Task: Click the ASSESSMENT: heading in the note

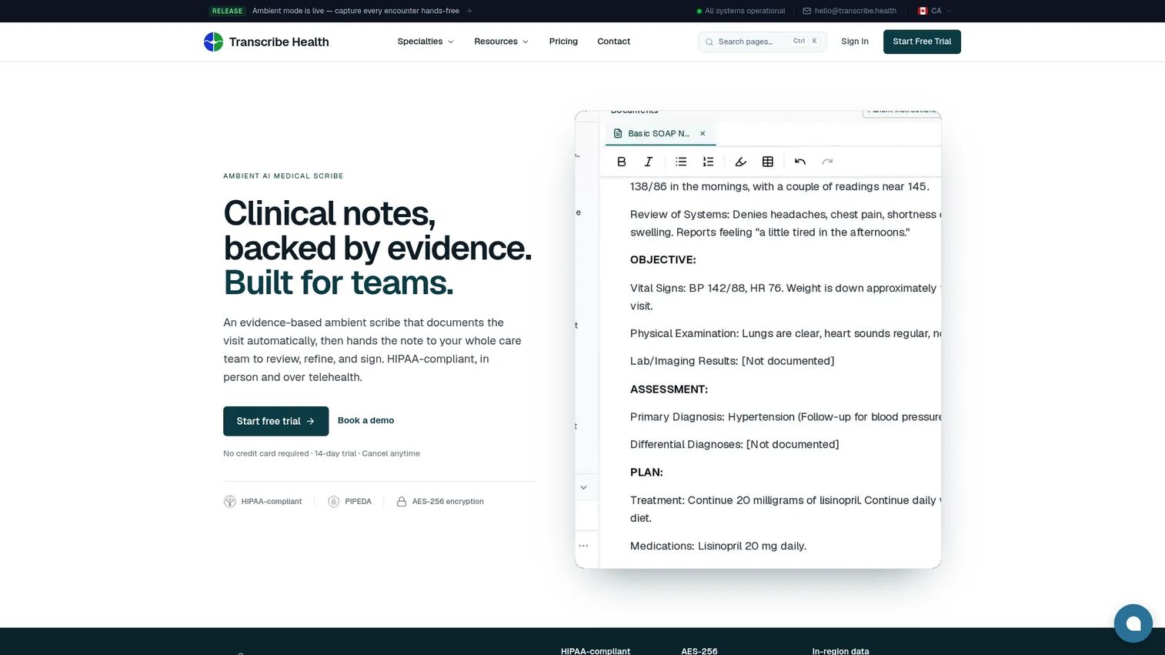Action: 669,389
